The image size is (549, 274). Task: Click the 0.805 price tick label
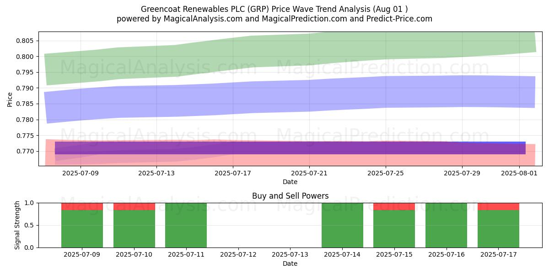[25, 41]
